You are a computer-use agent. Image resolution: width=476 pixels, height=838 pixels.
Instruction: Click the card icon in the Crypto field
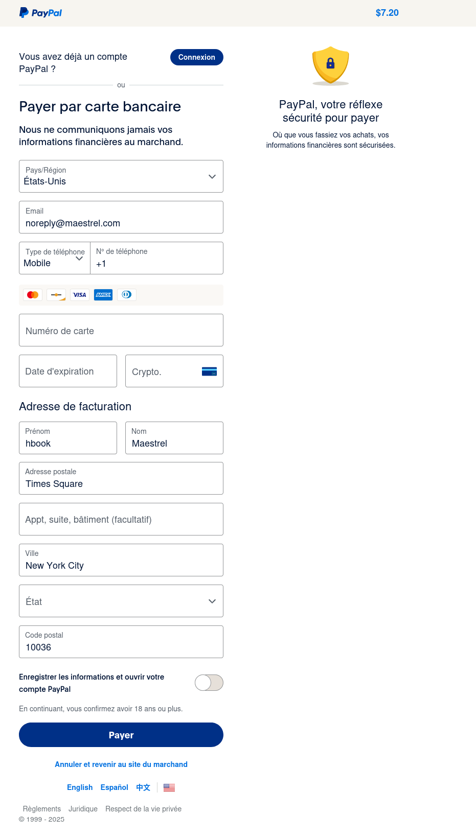[x=210, y=371]
